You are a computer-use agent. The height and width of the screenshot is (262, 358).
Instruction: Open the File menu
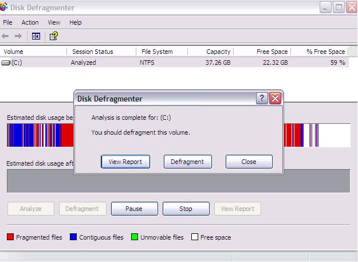7,22
